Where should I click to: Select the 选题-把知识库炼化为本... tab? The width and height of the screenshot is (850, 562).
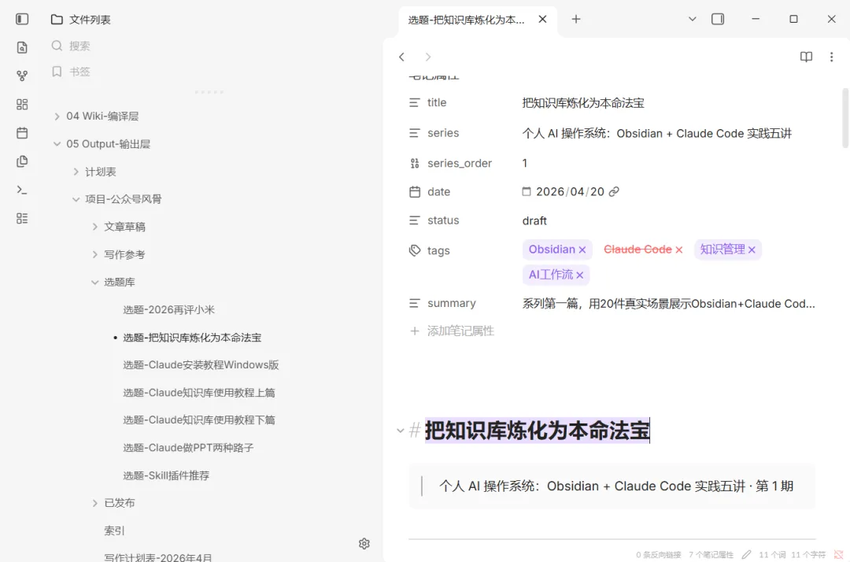point(466,20)
